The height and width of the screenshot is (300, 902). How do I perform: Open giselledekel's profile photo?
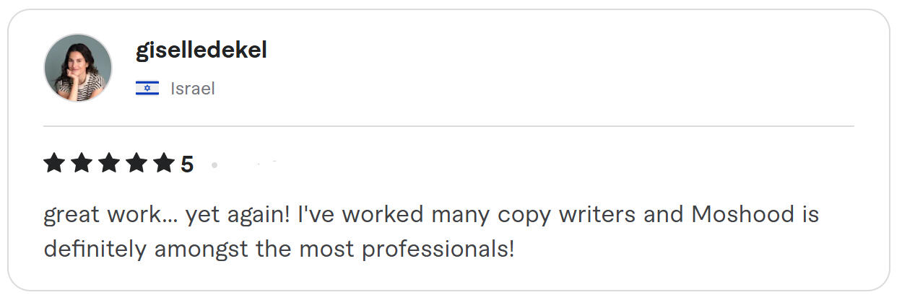click(78, 68)
